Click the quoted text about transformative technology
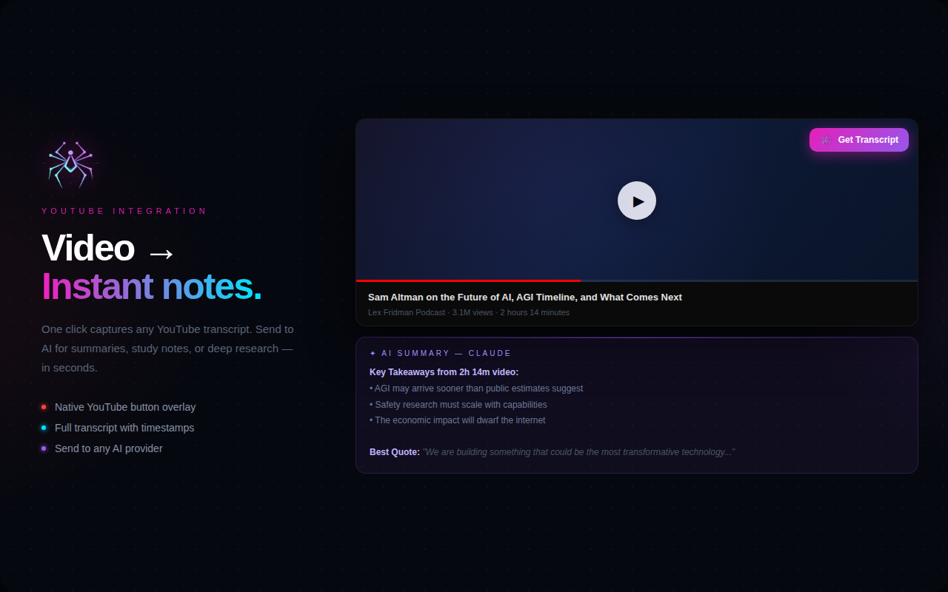Screen dimensions: 948x592 [578, 452]
